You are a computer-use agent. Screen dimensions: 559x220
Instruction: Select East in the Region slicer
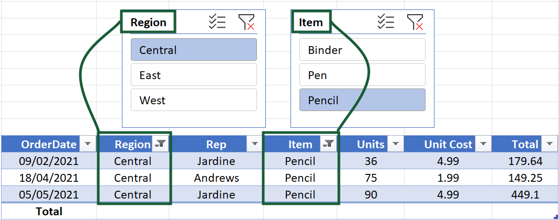[x=193, y=75]
